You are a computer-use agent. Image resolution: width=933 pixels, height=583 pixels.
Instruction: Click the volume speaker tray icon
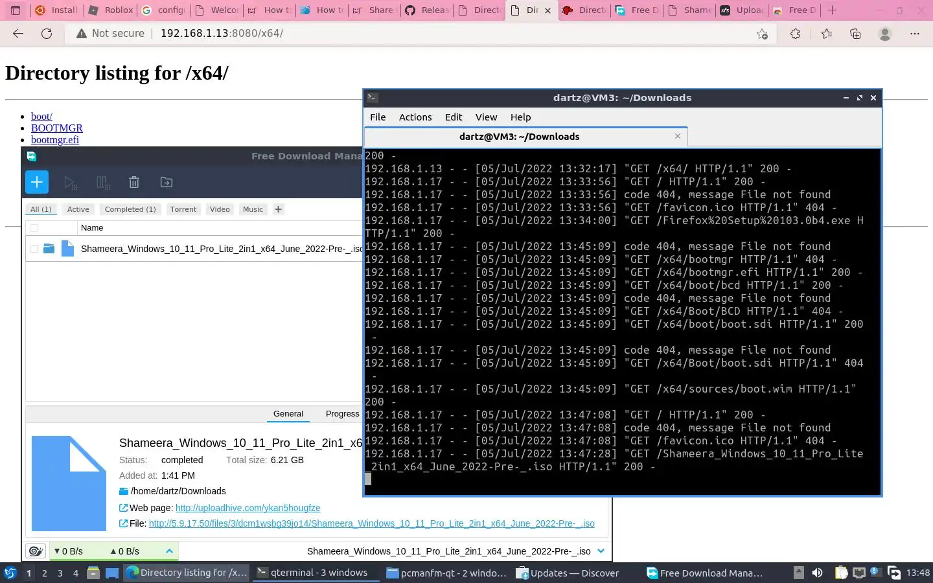(x=818, y=573)
